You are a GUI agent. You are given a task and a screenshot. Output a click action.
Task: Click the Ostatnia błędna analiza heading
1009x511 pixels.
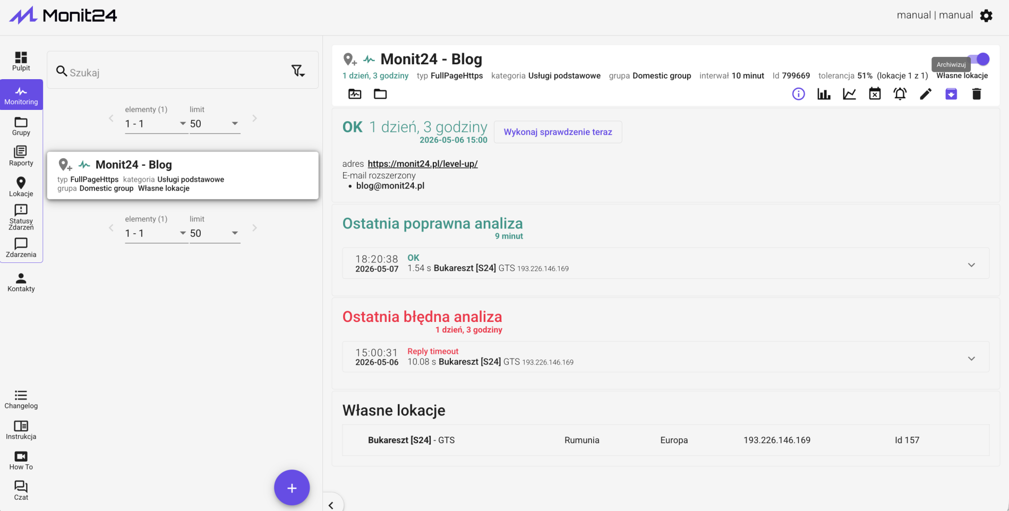[422, 317]
